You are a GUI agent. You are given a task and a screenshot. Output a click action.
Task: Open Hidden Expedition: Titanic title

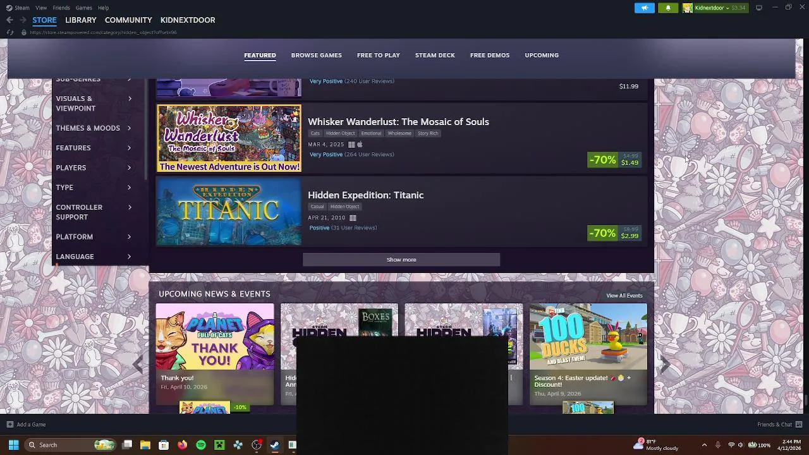point(365,195)
